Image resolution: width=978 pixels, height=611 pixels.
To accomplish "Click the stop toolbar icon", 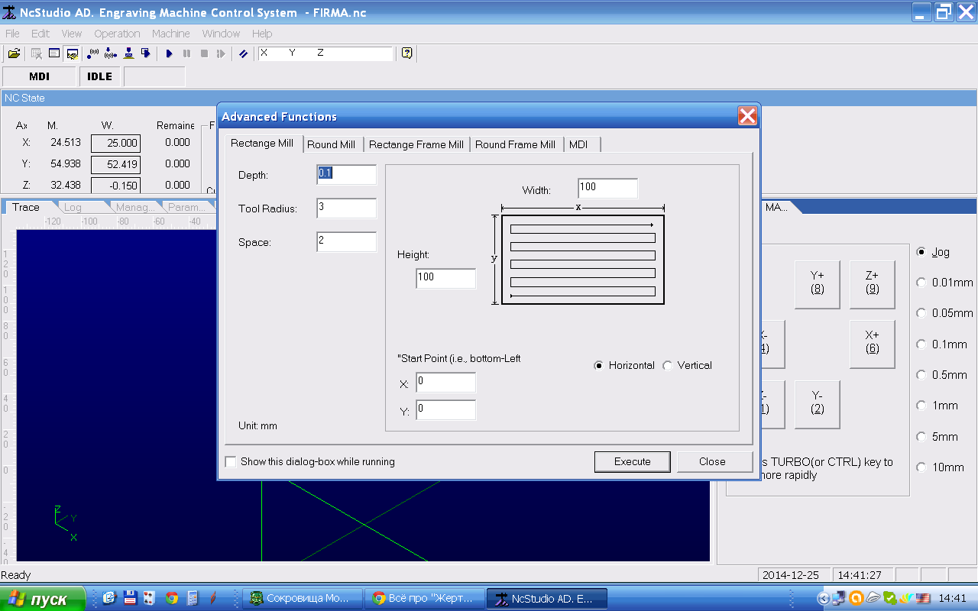I will click(x=204, y=53).
